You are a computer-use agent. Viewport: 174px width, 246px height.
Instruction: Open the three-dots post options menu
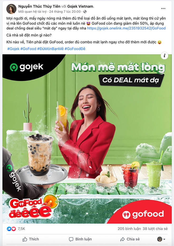tap(163, 8)
